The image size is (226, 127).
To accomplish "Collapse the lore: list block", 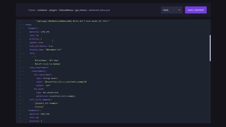I will (24, 53).
